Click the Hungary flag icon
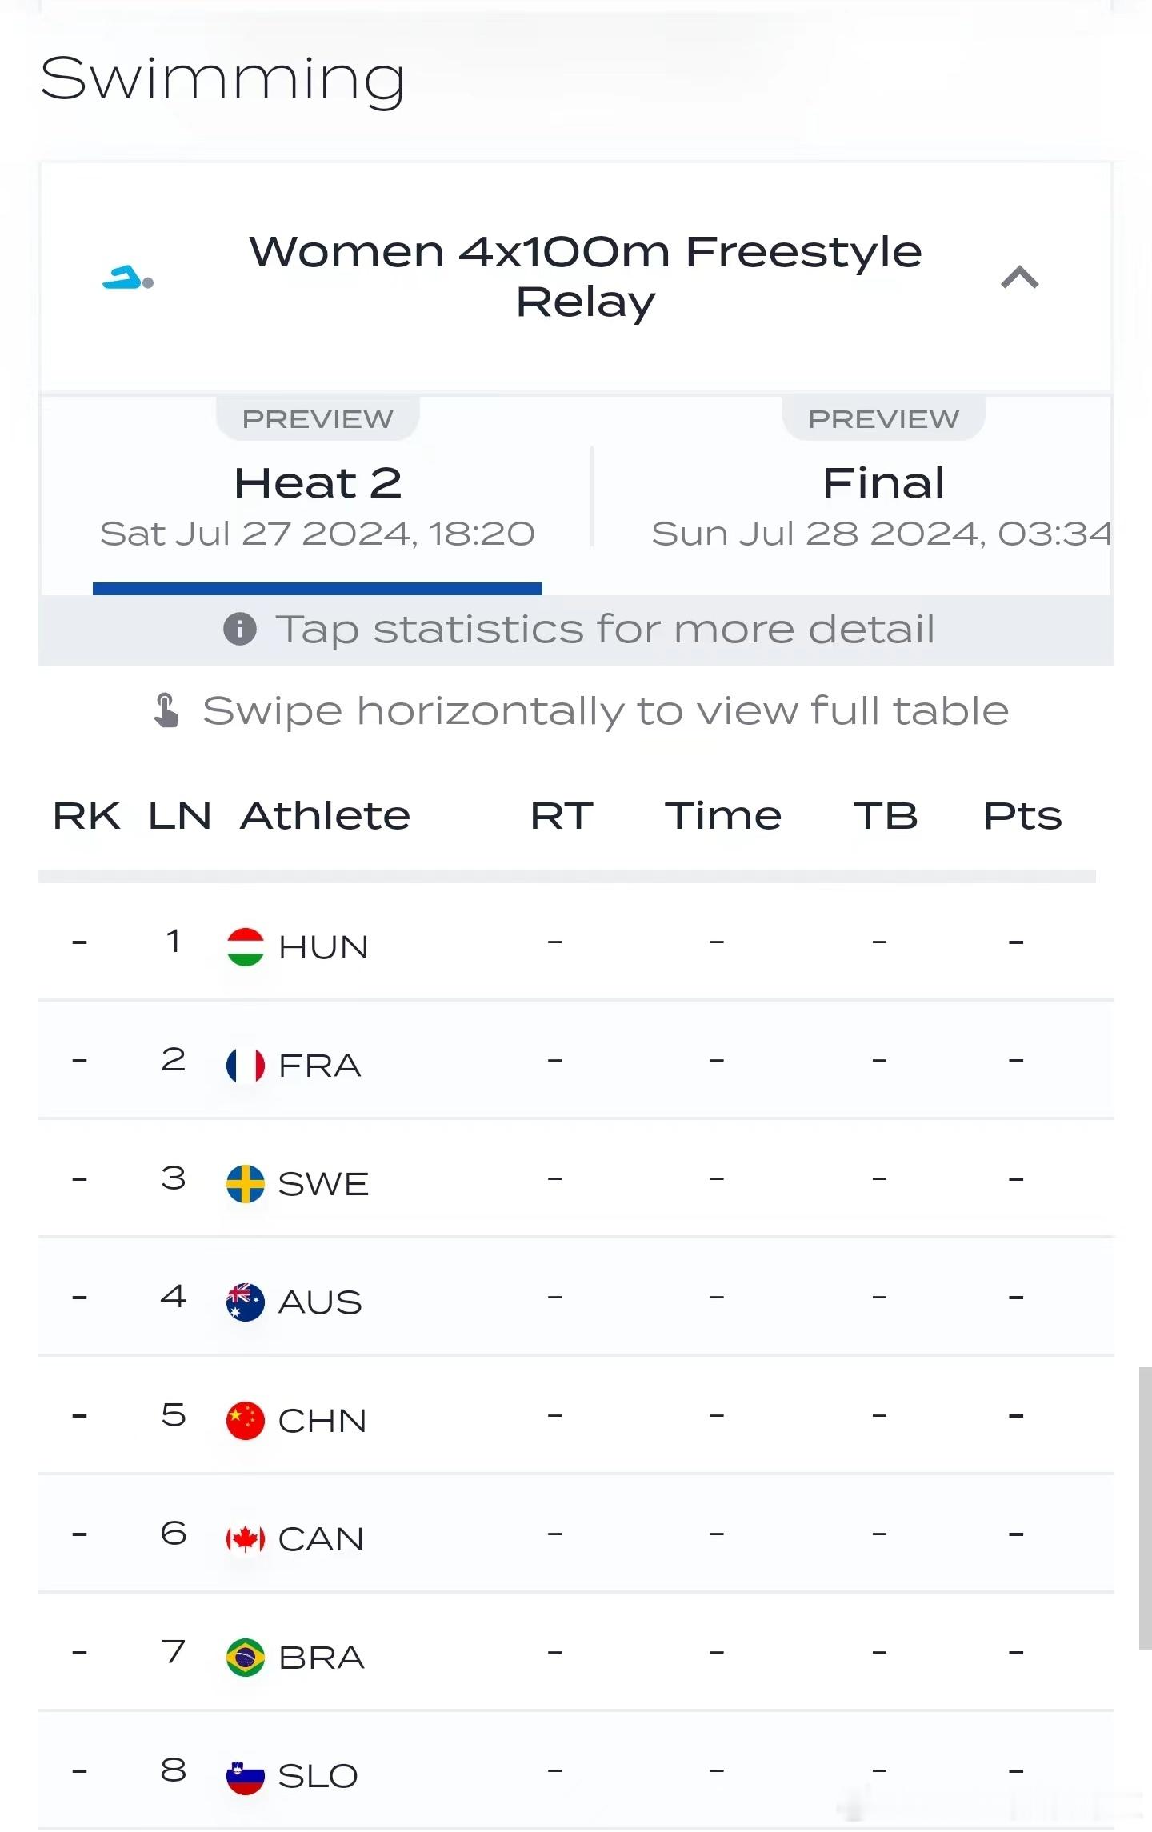The image size is (1152, 1832). [246, 946]
